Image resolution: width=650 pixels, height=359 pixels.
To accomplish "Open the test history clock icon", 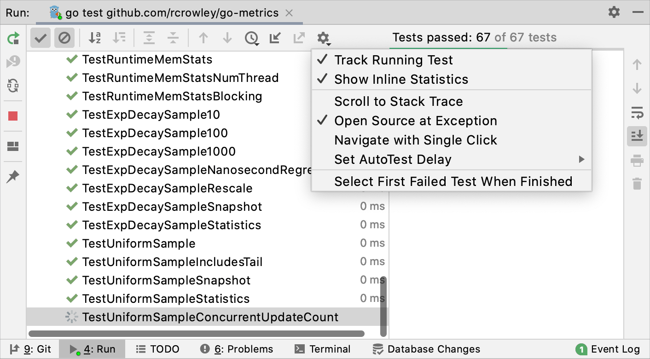I will (251, 38).
